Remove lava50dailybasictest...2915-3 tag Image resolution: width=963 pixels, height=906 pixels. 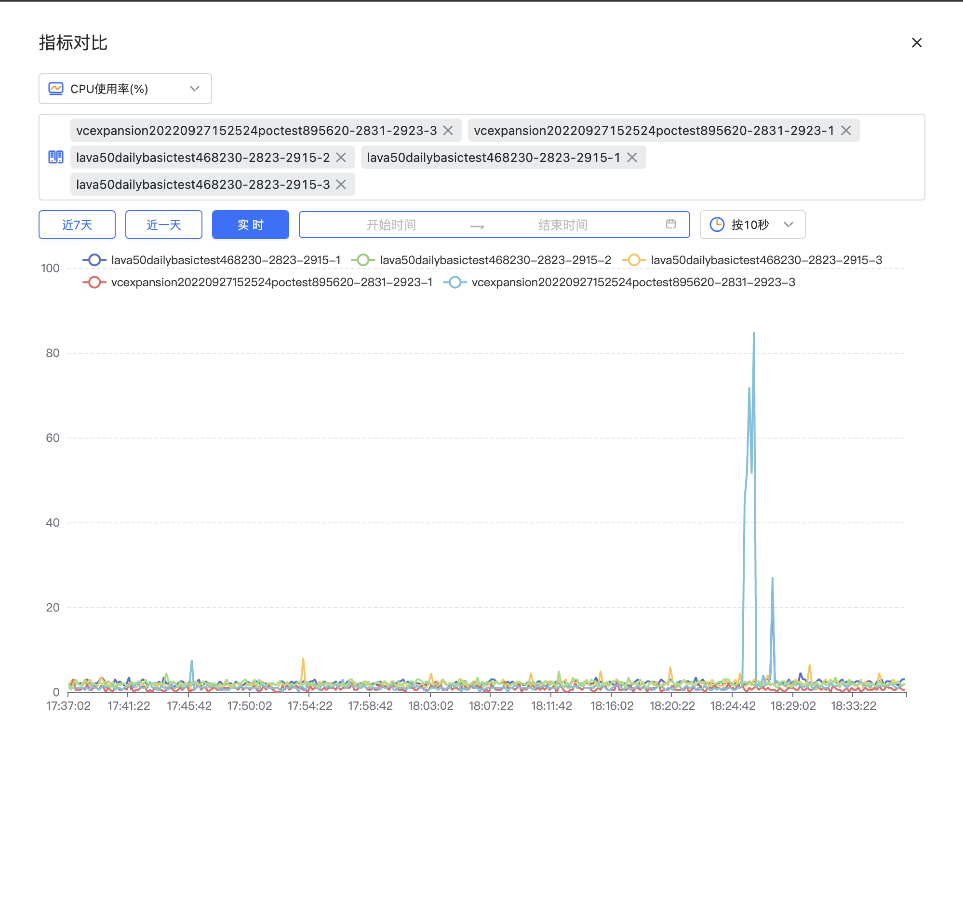pos(341,185)
